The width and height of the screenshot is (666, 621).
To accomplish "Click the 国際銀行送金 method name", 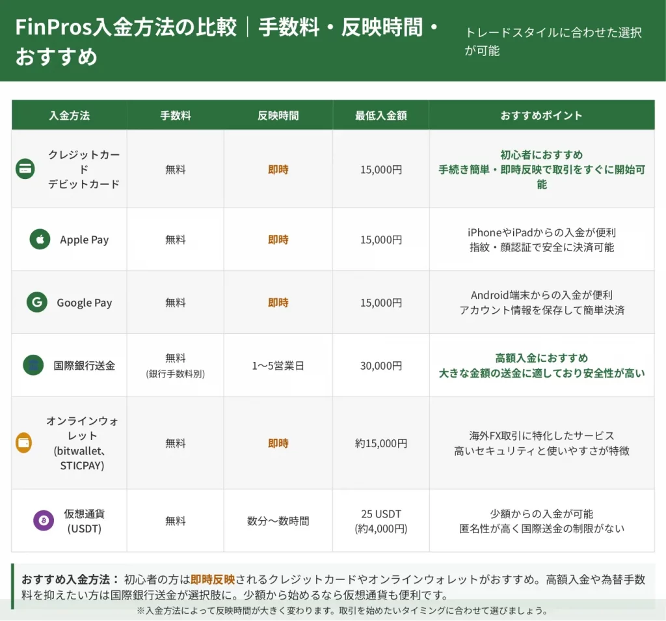I will (85, 365).
